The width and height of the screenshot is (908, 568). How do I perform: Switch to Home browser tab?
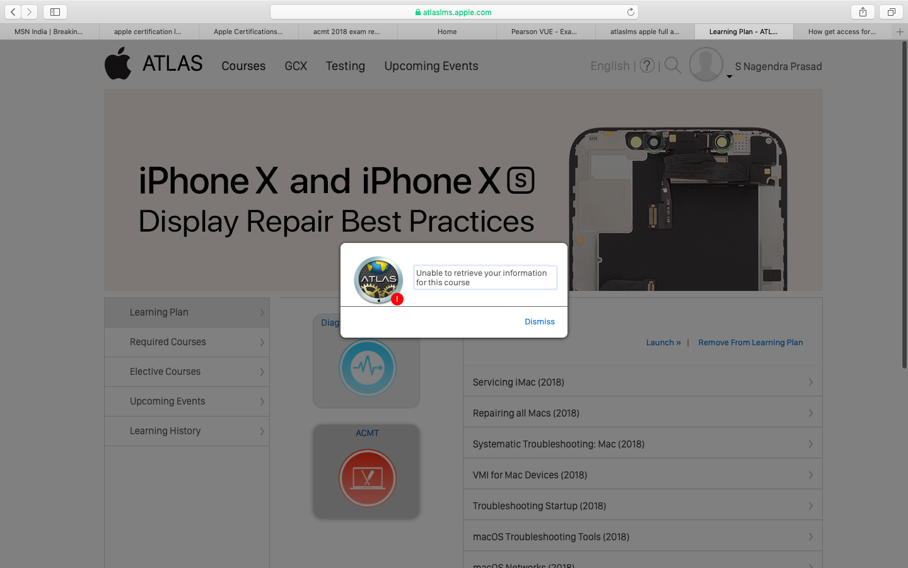pyautogui.click(x=447, y=32)
